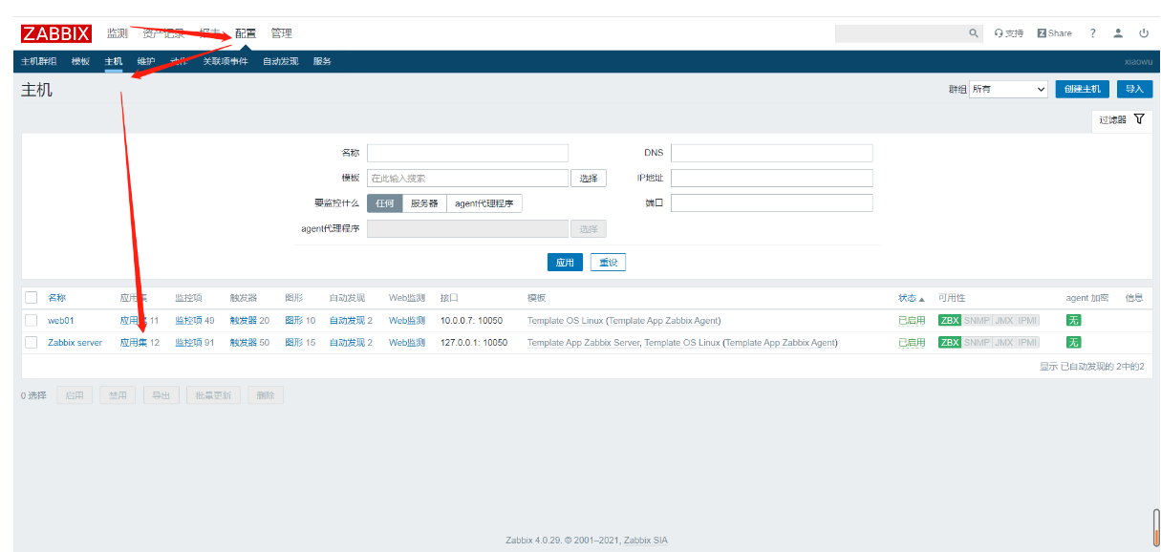Select 任何 monitoring option
Image resolution: width=1161 pixels, height=552 pixels.
tap(385, 203)
